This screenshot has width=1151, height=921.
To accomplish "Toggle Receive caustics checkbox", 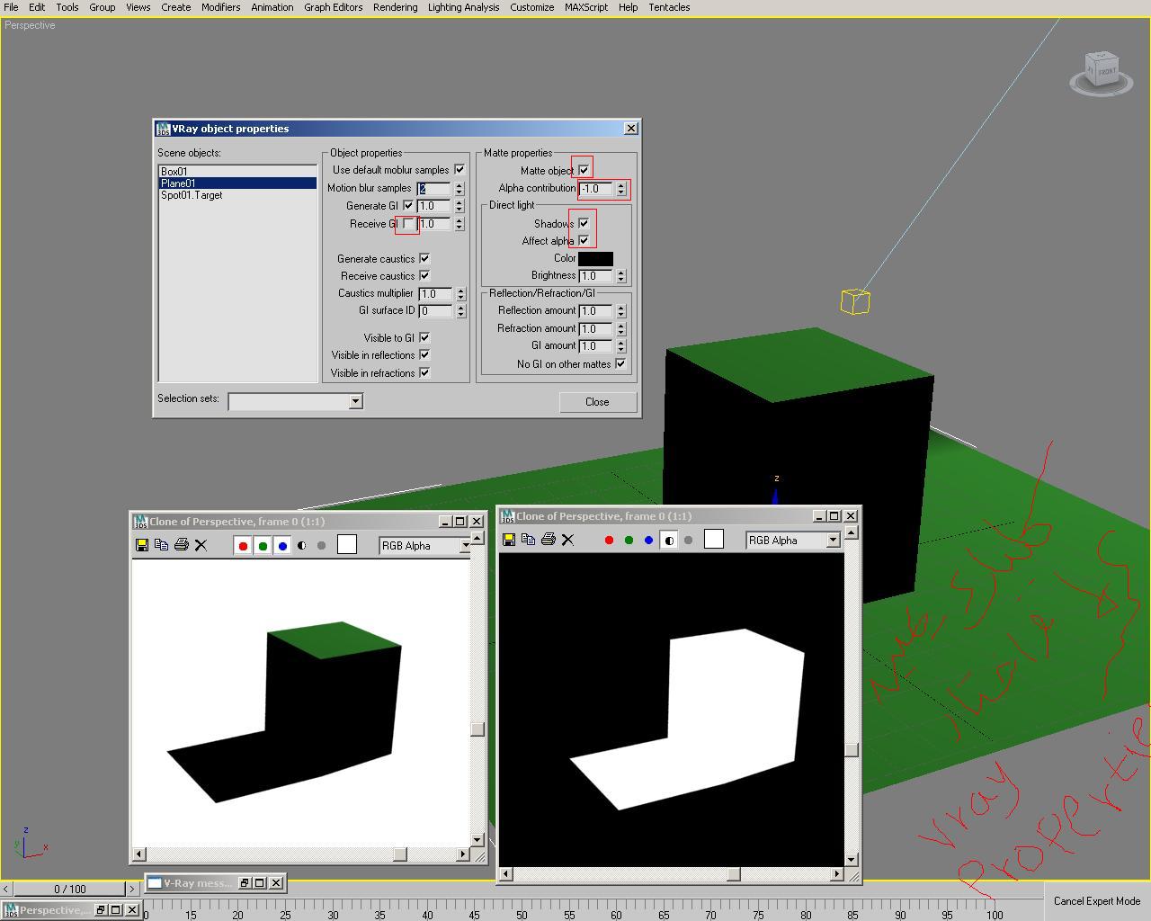I will [424, 275].
